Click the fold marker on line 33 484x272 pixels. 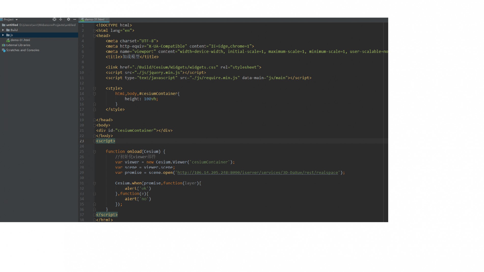(95, 194)
